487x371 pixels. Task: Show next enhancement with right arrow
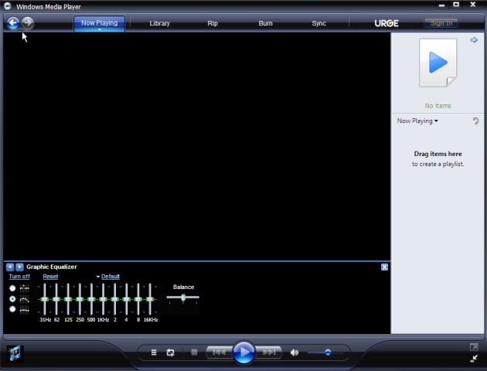[19, 267]
